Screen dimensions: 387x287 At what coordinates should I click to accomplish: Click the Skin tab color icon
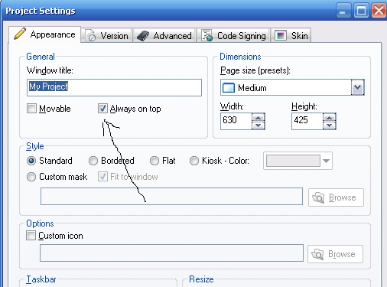point(281,35)
